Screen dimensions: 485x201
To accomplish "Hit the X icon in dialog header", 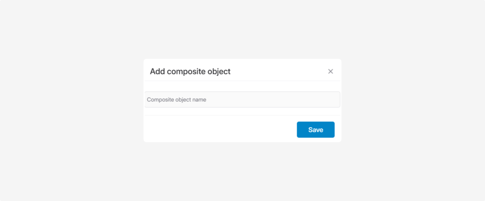I will coord(330,72).
